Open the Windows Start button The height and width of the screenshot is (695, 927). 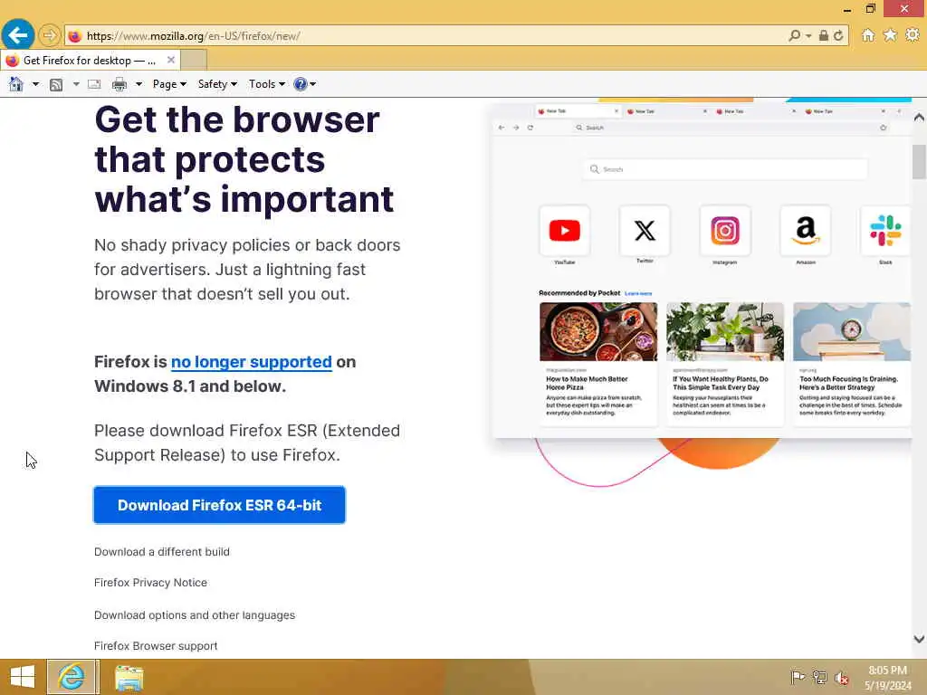[x=23, y=677]
